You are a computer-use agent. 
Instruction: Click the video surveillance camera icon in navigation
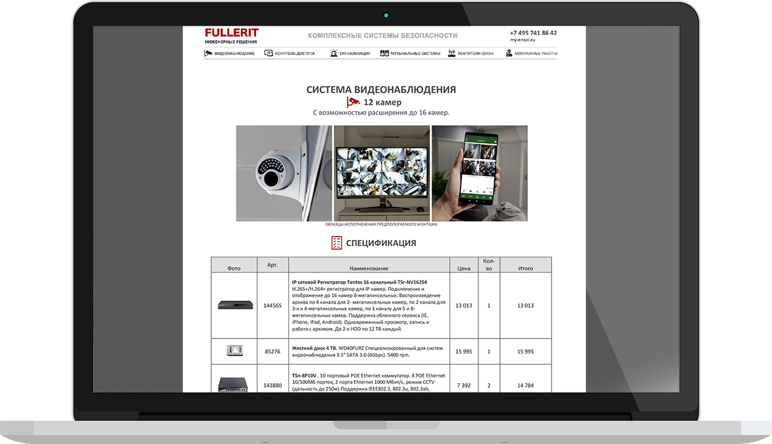[x=209, y=53]
